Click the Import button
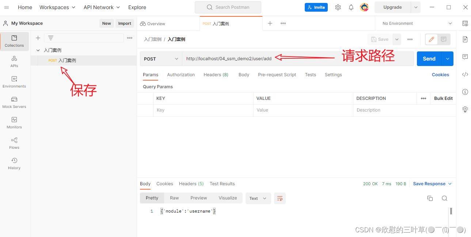The image size is (471, 237). click(x=125, y=23)
